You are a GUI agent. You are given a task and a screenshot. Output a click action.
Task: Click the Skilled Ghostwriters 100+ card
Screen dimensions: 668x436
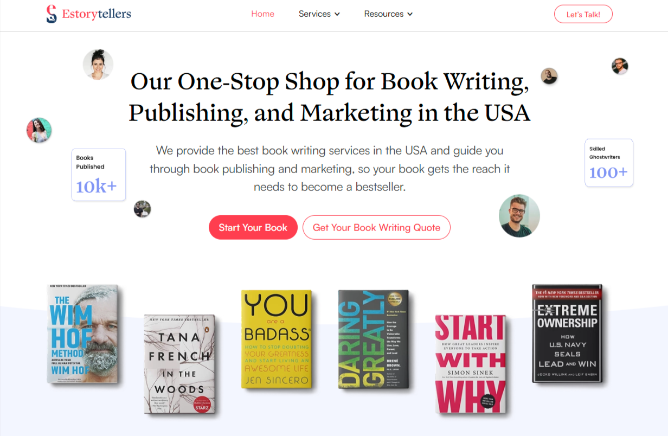tap(609, 163)
